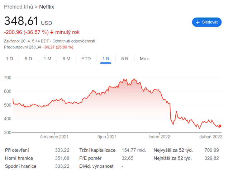This screenshot has height=171, width=233.
Task: Click the Sledovat follow button
Action: coord(207,22)
